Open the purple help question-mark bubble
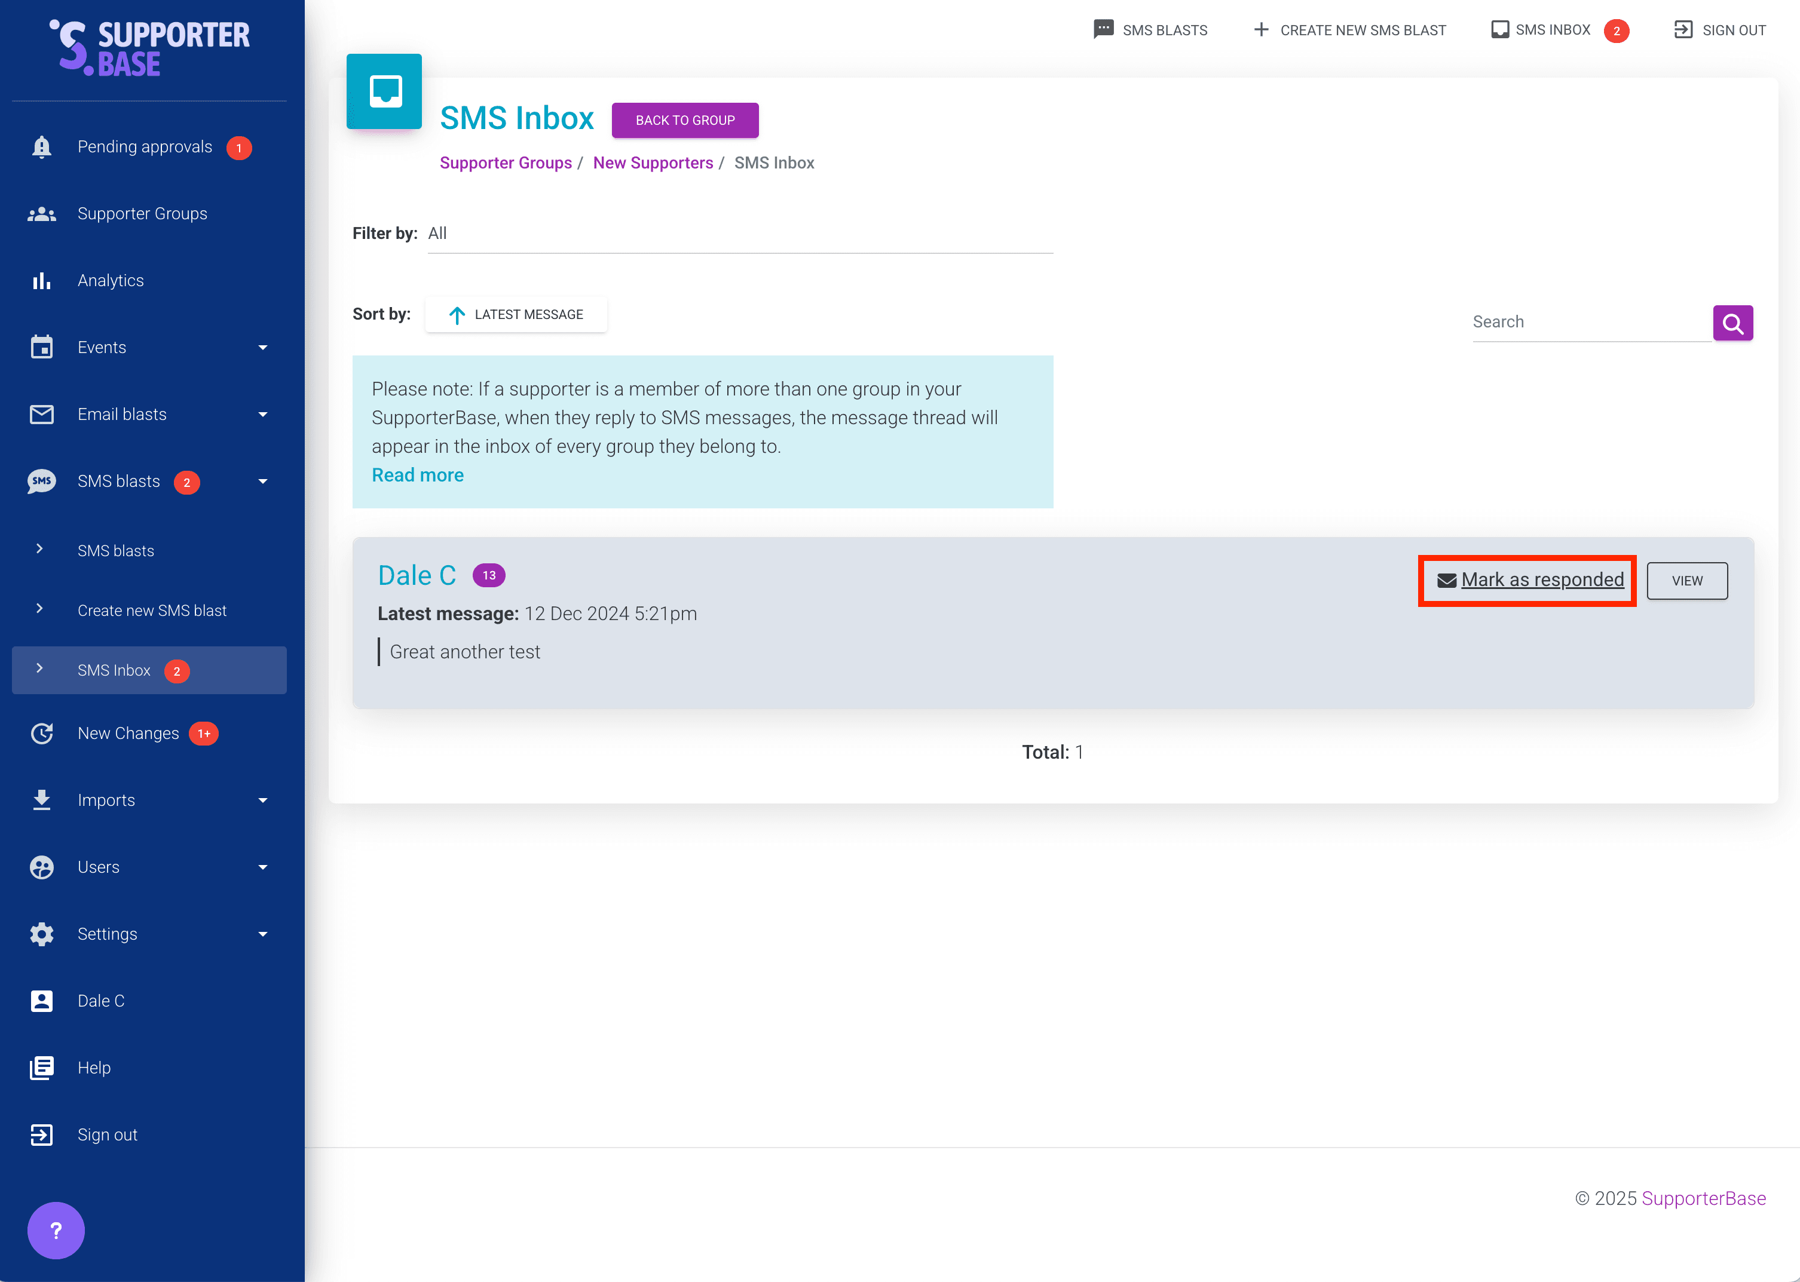Screen dimensions: 1800x1282 pos(55,1230)
